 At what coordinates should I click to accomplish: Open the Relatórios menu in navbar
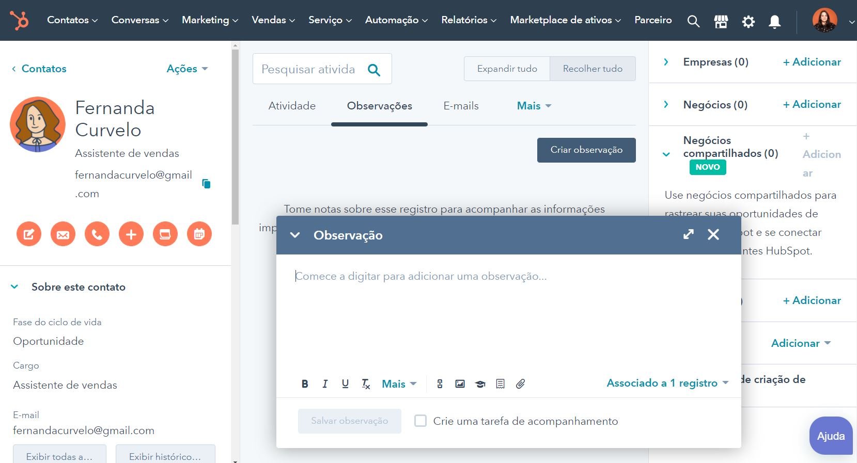pos(469,20)
